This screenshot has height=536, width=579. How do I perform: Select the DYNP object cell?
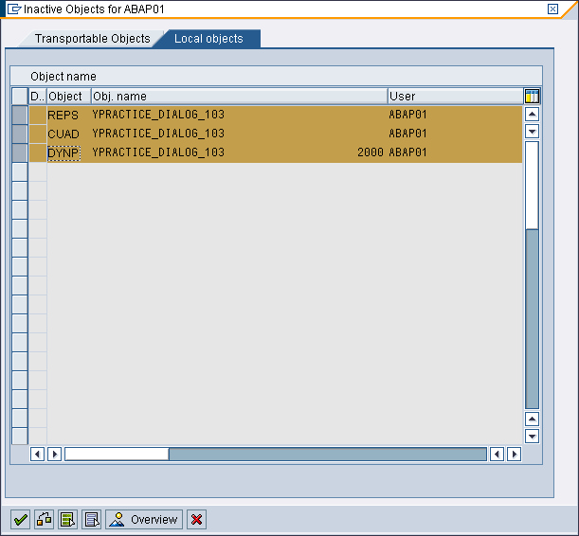64,152
